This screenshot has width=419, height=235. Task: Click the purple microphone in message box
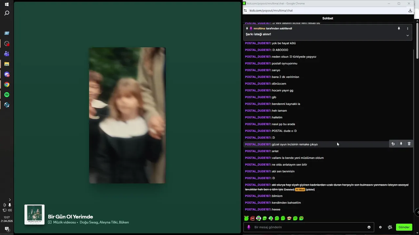tap(249, 227)
